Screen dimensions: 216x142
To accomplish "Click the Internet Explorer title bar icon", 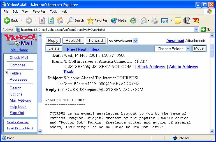I will coord(4,5).
